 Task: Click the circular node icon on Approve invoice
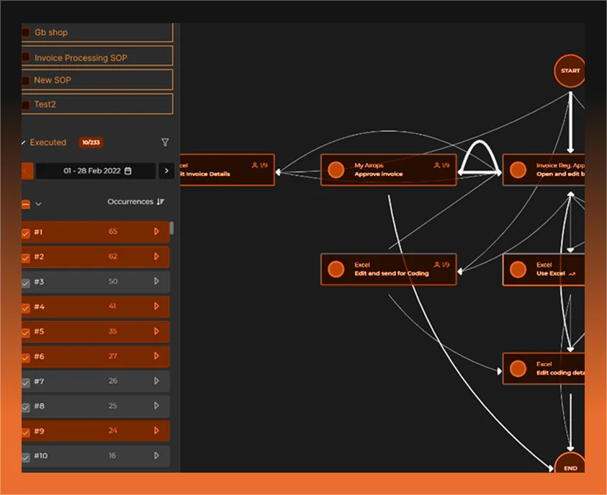point(336,169)
